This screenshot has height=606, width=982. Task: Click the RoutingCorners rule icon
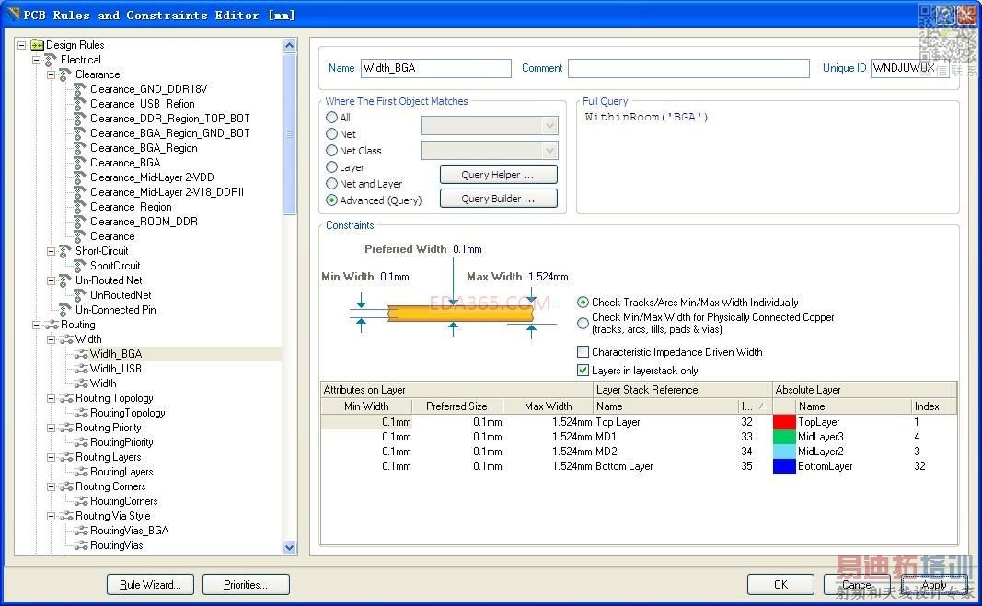coord(81,501)
